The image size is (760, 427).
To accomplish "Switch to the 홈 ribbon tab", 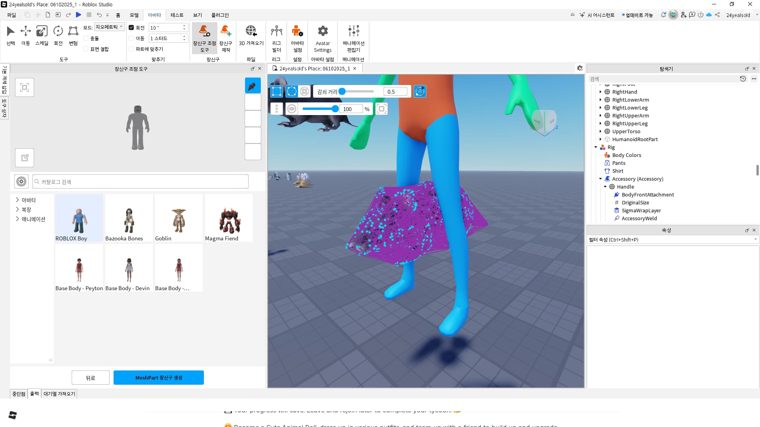I will click(118, 15).
